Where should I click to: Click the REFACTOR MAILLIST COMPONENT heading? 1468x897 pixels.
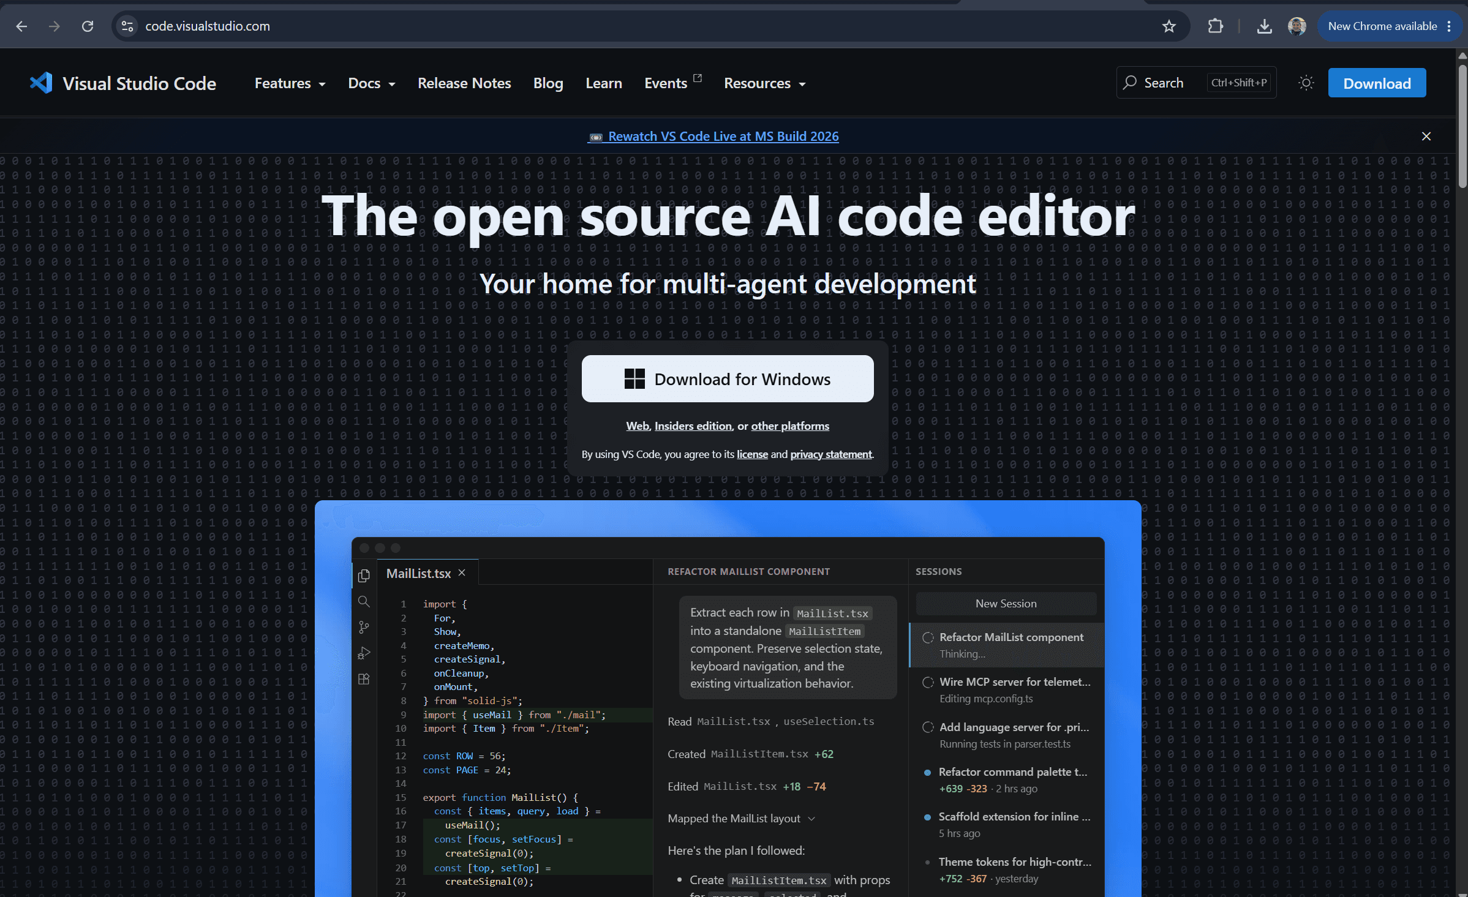coord(748,571)
